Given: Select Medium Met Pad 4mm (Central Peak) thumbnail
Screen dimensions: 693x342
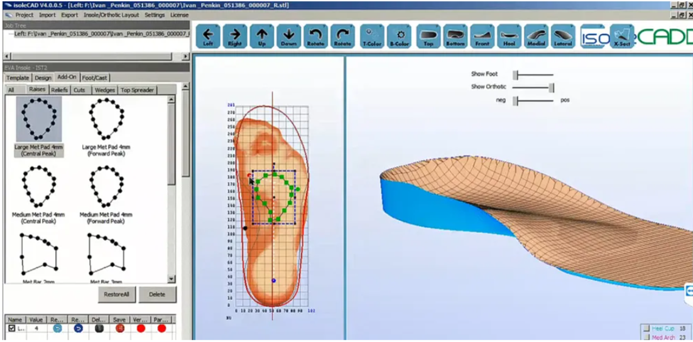Looking at the screenshot, I should [x=39, y=186].
